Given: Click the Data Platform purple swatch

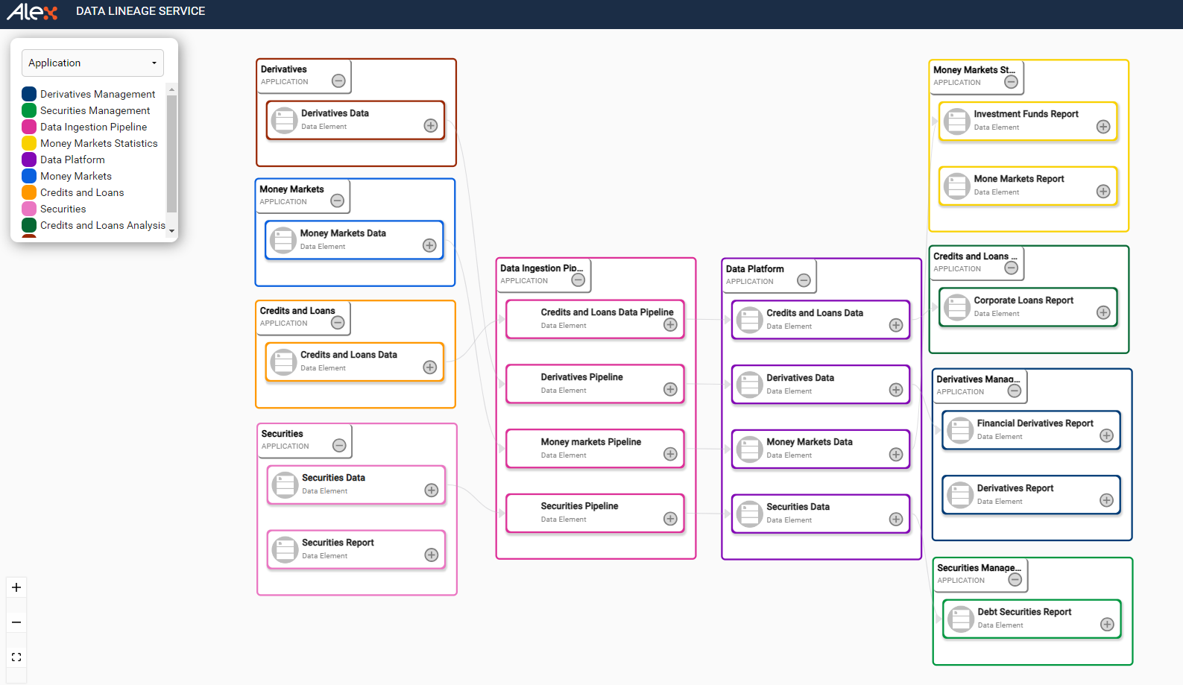Looking at the screenshot, I should tap(29, 160).
